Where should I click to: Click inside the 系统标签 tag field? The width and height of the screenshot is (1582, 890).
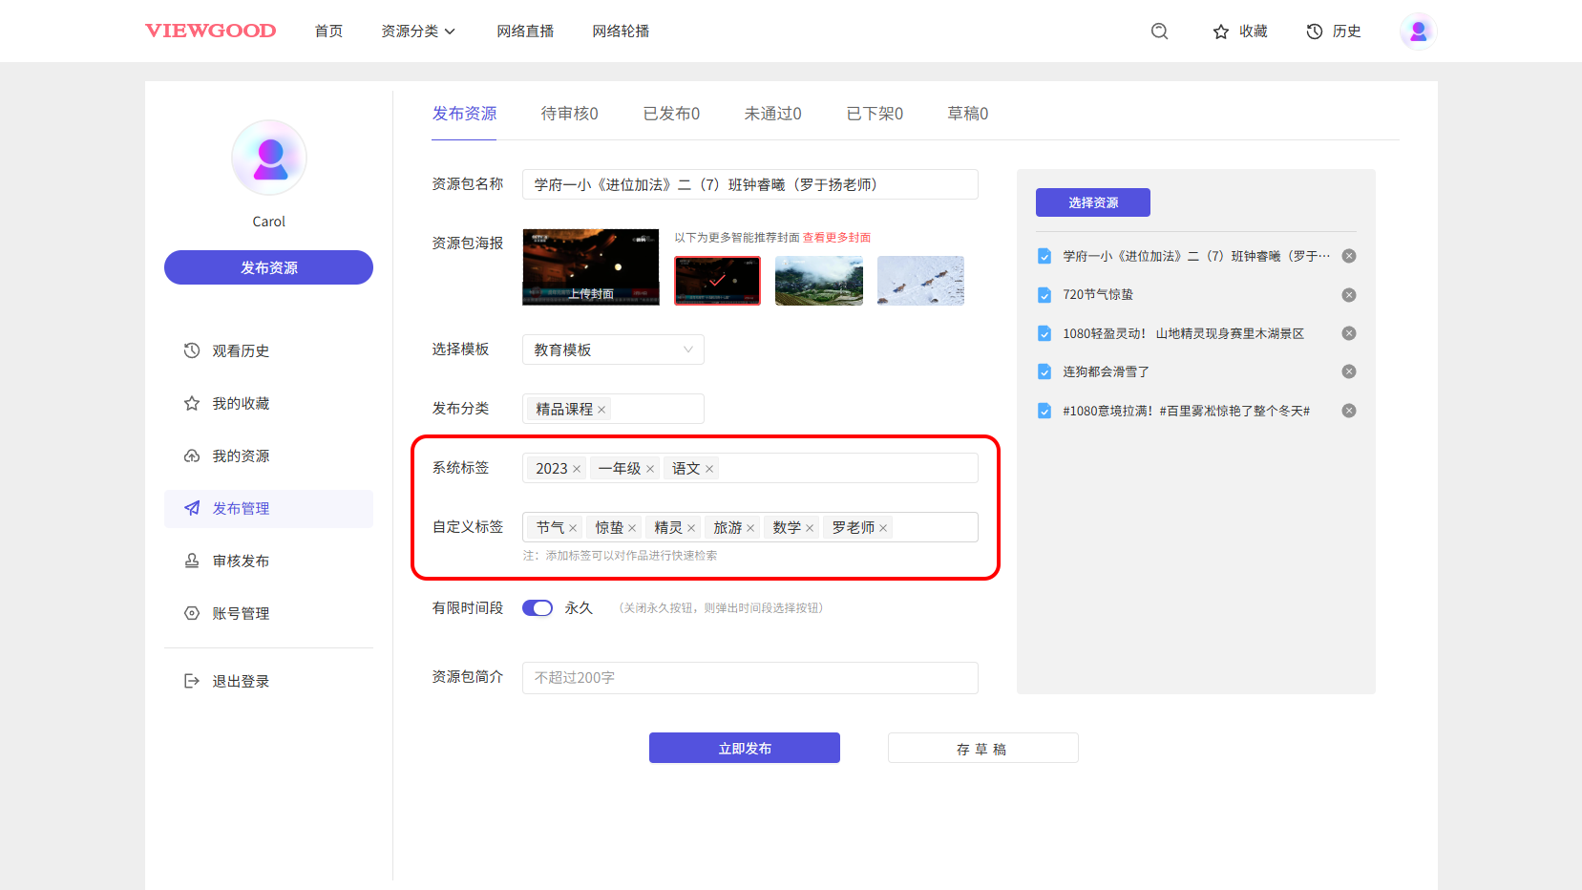pyautogui.click(x=750, y=468)
